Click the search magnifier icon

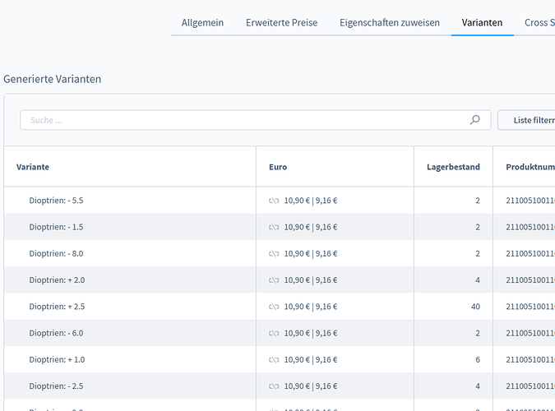click(474, 120)
